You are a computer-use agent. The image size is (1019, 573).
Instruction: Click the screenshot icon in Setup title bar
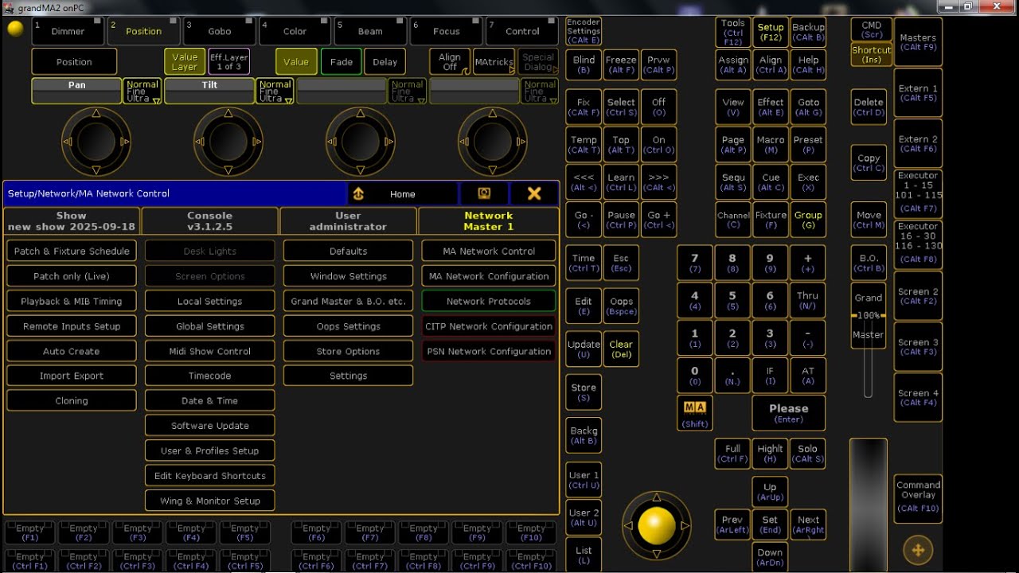(484, 193)
